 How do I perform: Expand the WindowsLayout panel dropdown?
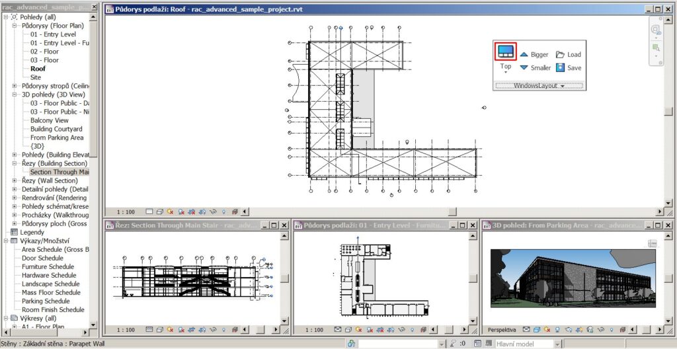(x=539, y=86)
